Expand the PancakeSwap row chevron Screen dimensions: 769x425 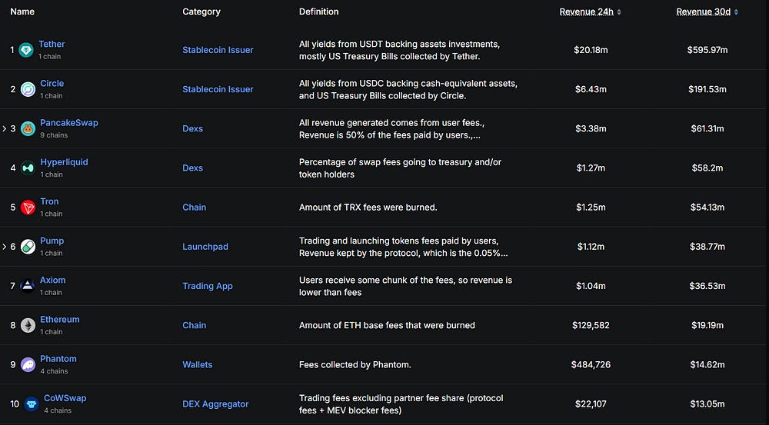(x=5, y=128)
